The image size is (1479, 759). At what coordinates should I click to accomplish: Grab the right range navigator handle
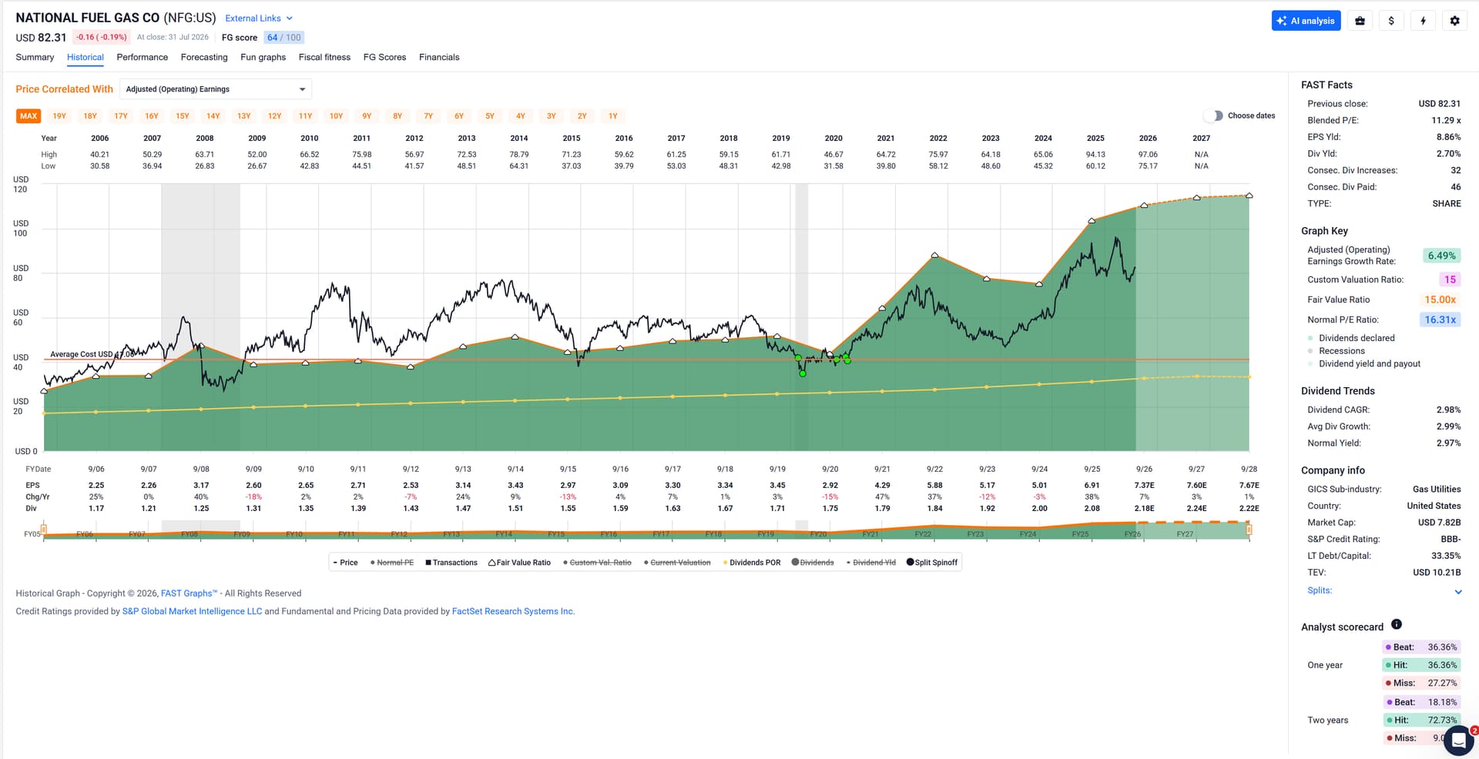click(x=1249, y=530)
